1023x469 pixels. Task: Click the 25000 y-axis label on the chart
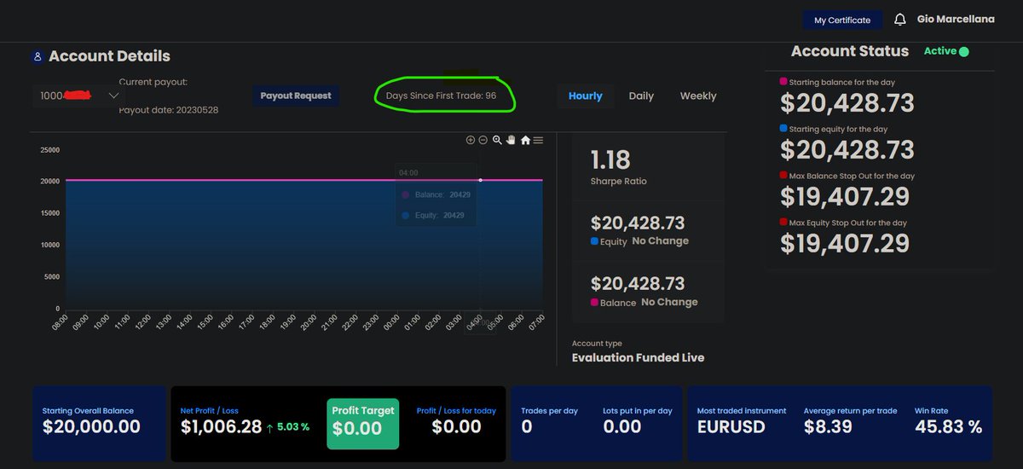pyautogui.click(x=50, y=150)
